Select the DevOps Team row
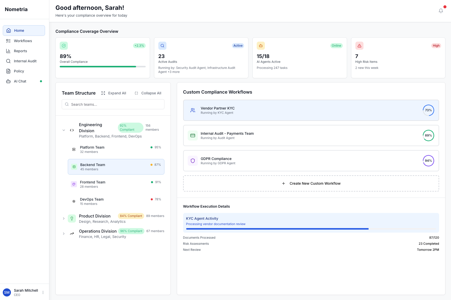This screenshot has height=300, width=451. pos(116,201)
